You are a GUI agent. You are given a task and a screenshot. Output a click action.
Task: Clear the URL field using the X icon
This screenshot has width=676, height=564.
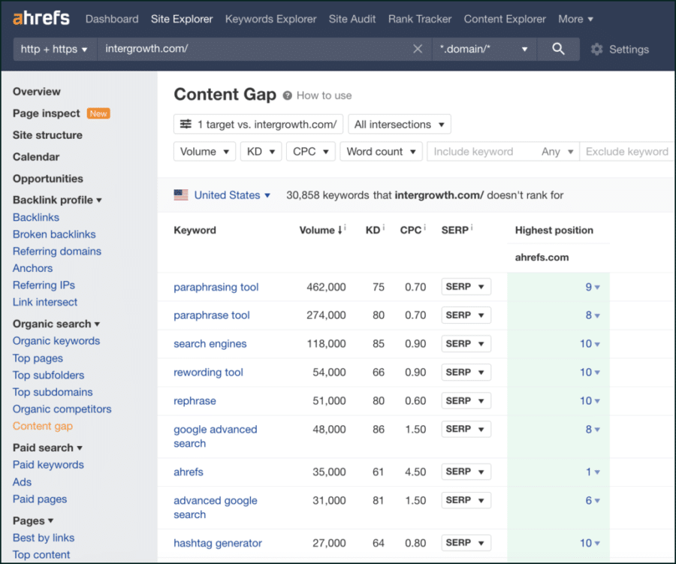pyautogui.click(x=418, y=49)
